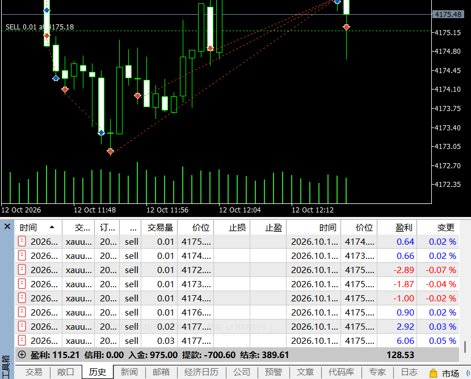Close the toolbox panel with the X
Viewport: 471px width, 379px height.
(7, 227)
